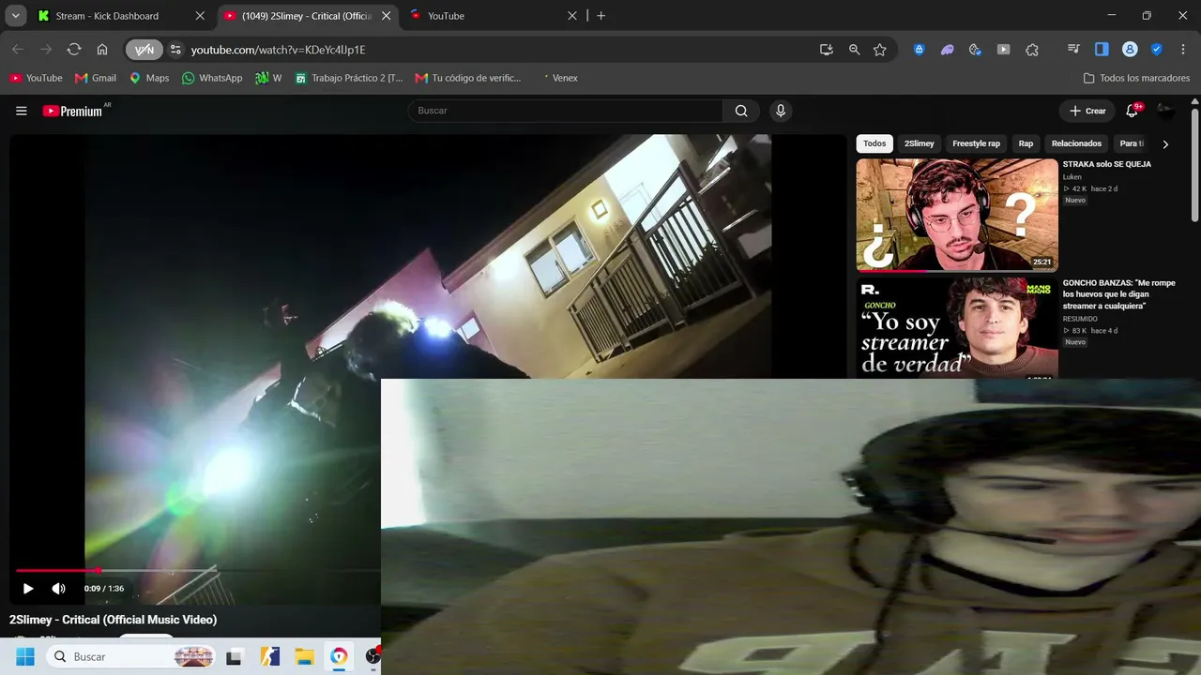The height and width of the screenshot is (675, 1201).
Task: Open File Explorer from taskbar
Action: (x=304, y=657)
